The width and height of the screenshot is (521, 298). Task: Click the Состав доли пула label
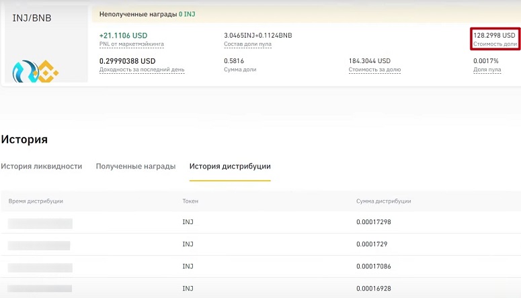[x=247, y=44]
